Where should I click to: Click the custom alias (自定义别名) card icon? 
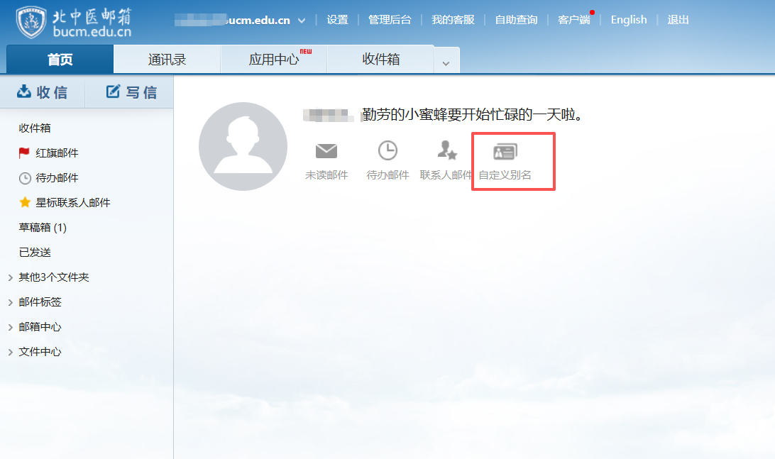click(x=505, y=151)
